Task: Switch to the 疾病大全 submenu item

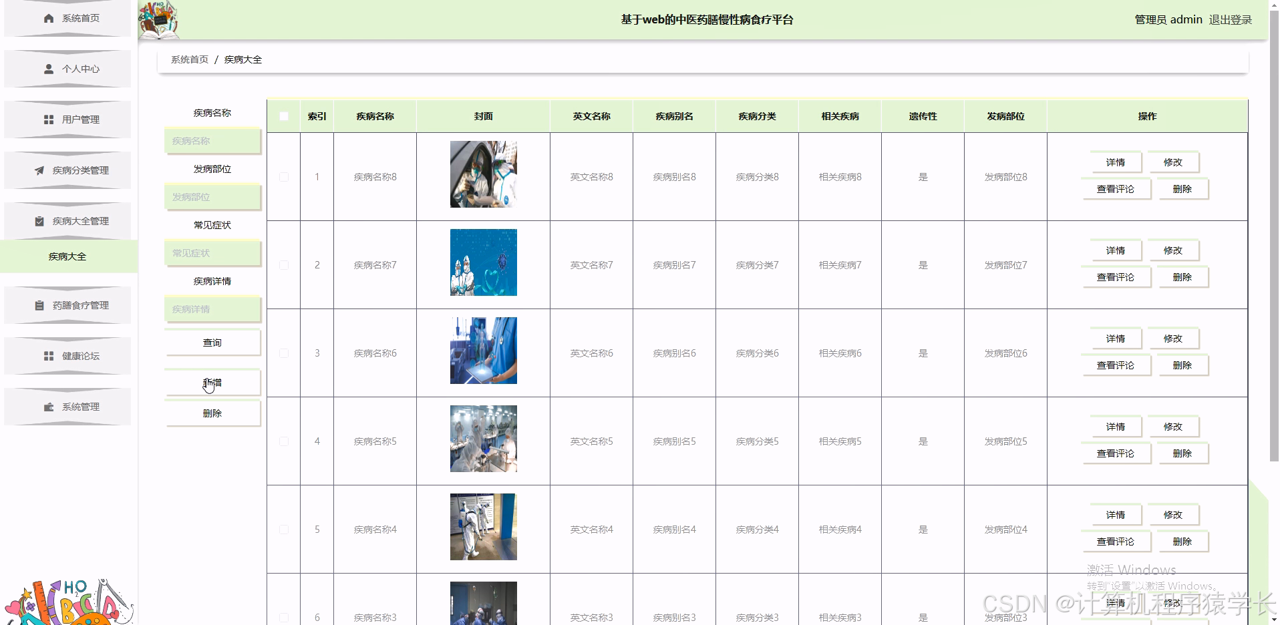Action: pyautogui.click(x=68, y=256)
